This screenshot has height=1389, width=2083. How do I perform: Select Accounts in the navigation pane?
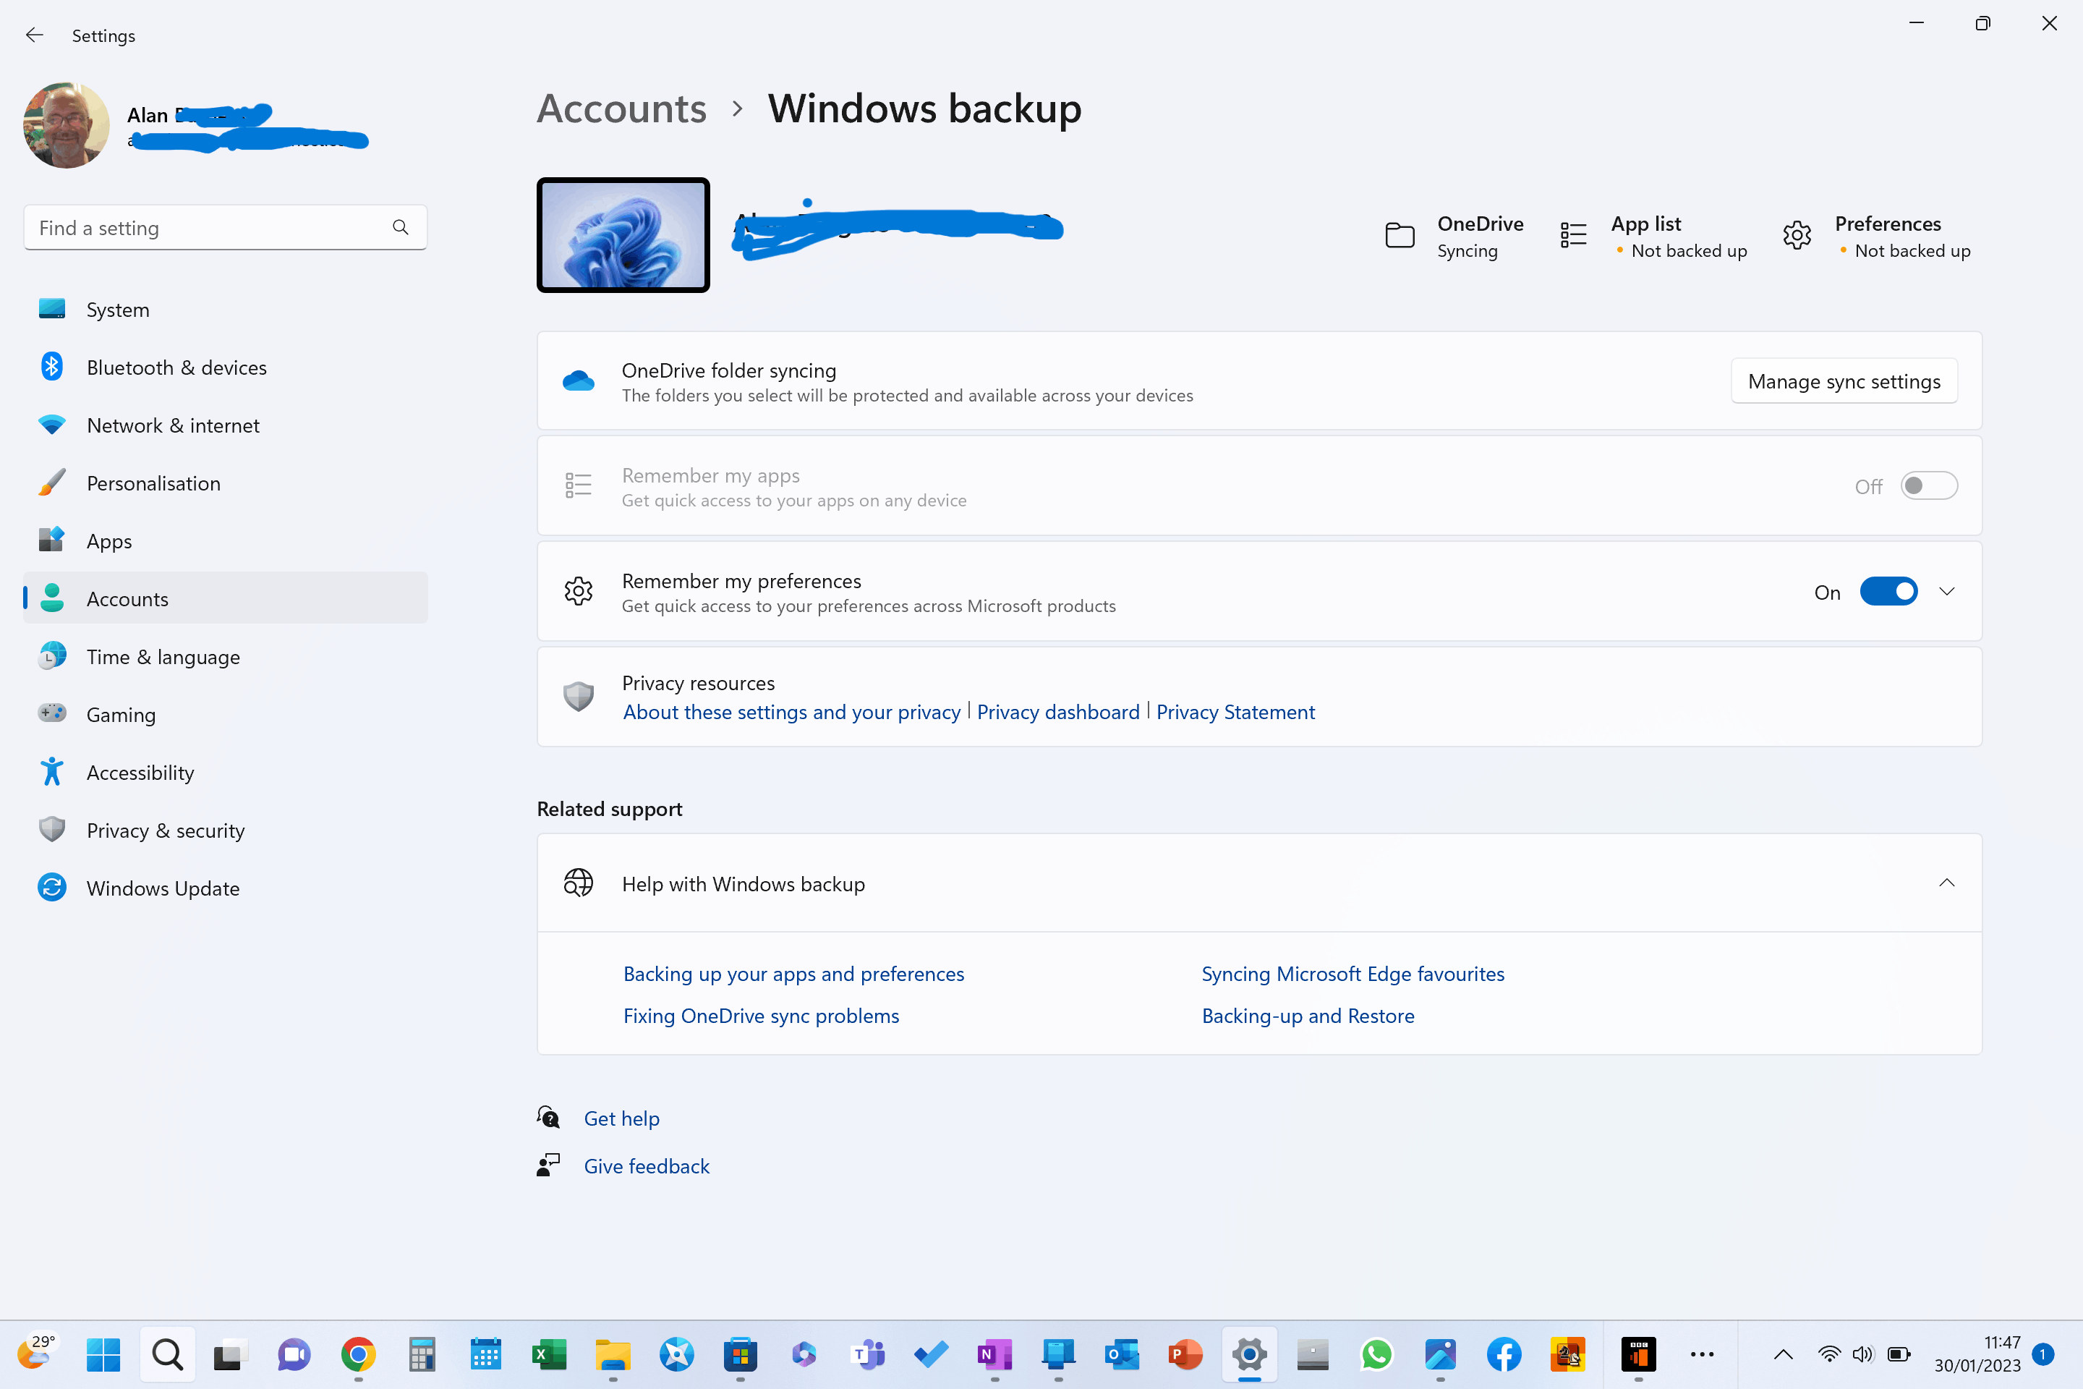click(127, 598)
